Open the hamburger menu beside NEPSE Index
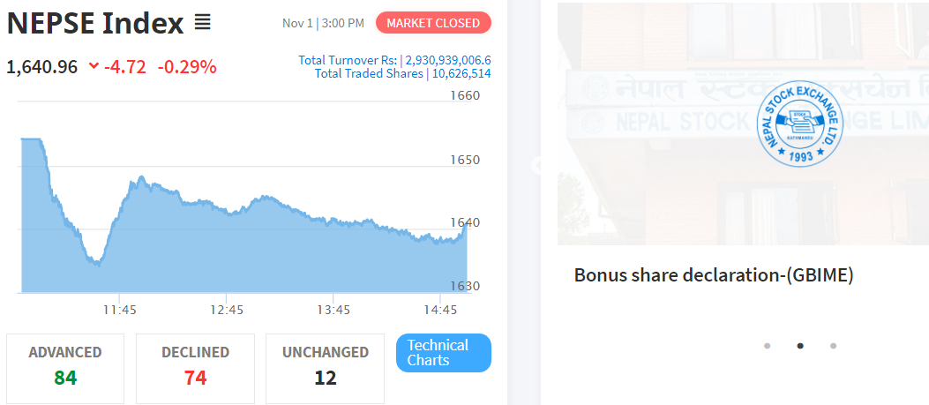Image resolution: width=929 pixels, height=405 pixels. click(x=203, y=23)
